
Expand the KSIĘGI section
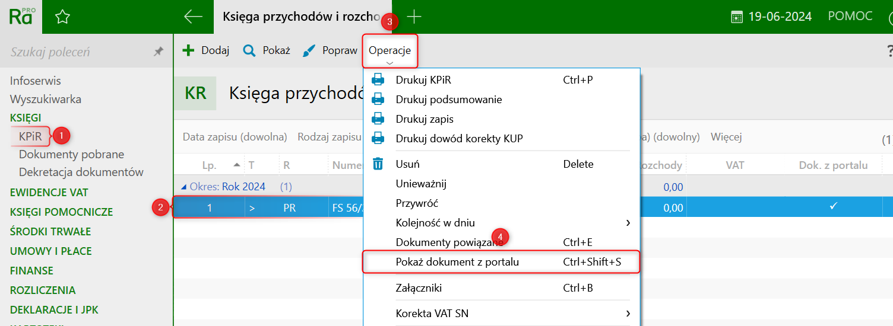point(26,117)
